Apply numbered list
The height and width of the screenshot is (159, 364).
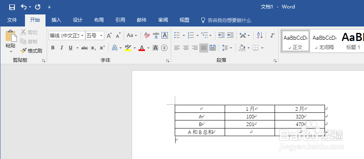tap(191, 35)
